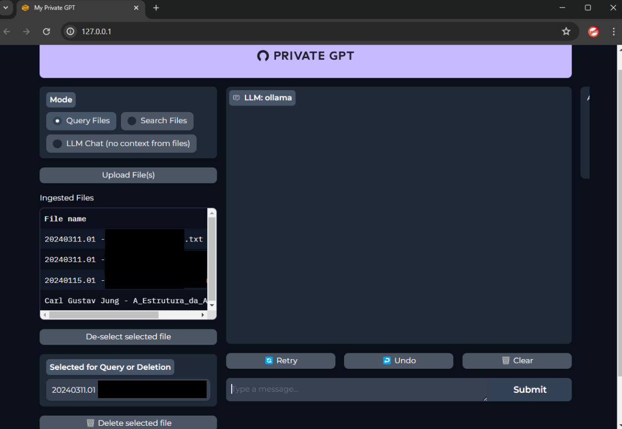Screen dimensions: 622x429
Task: Click the file list horizontal scrollbar thumb
Action: point(103,315)
